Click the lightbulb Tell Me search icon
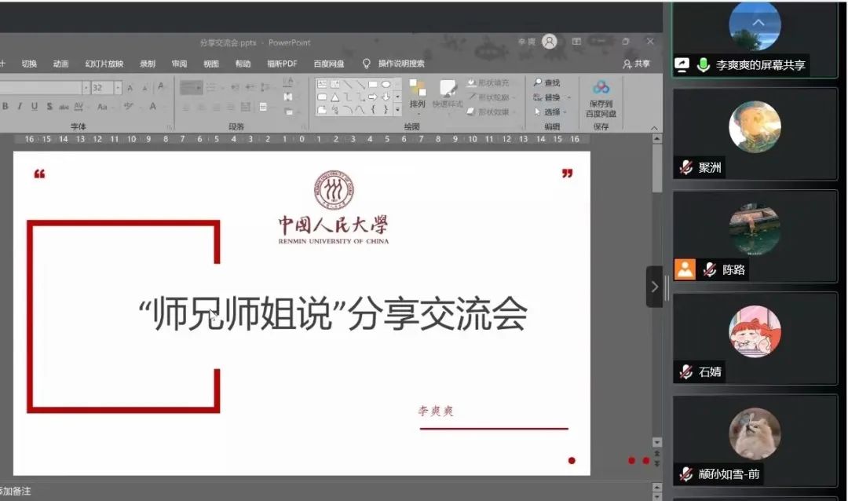Viewport: 848px width, 501px height. pos(366,64)
